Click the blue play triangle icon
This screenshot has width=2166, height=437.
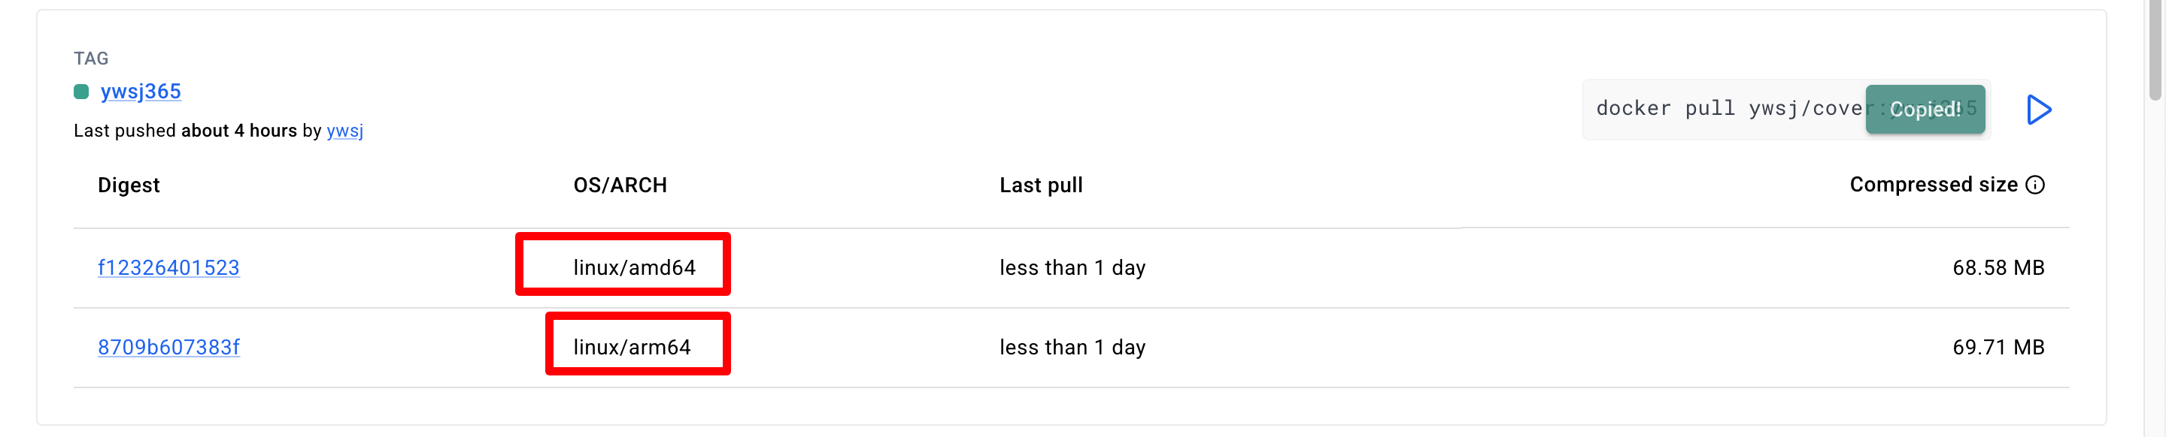[2038, 110]
